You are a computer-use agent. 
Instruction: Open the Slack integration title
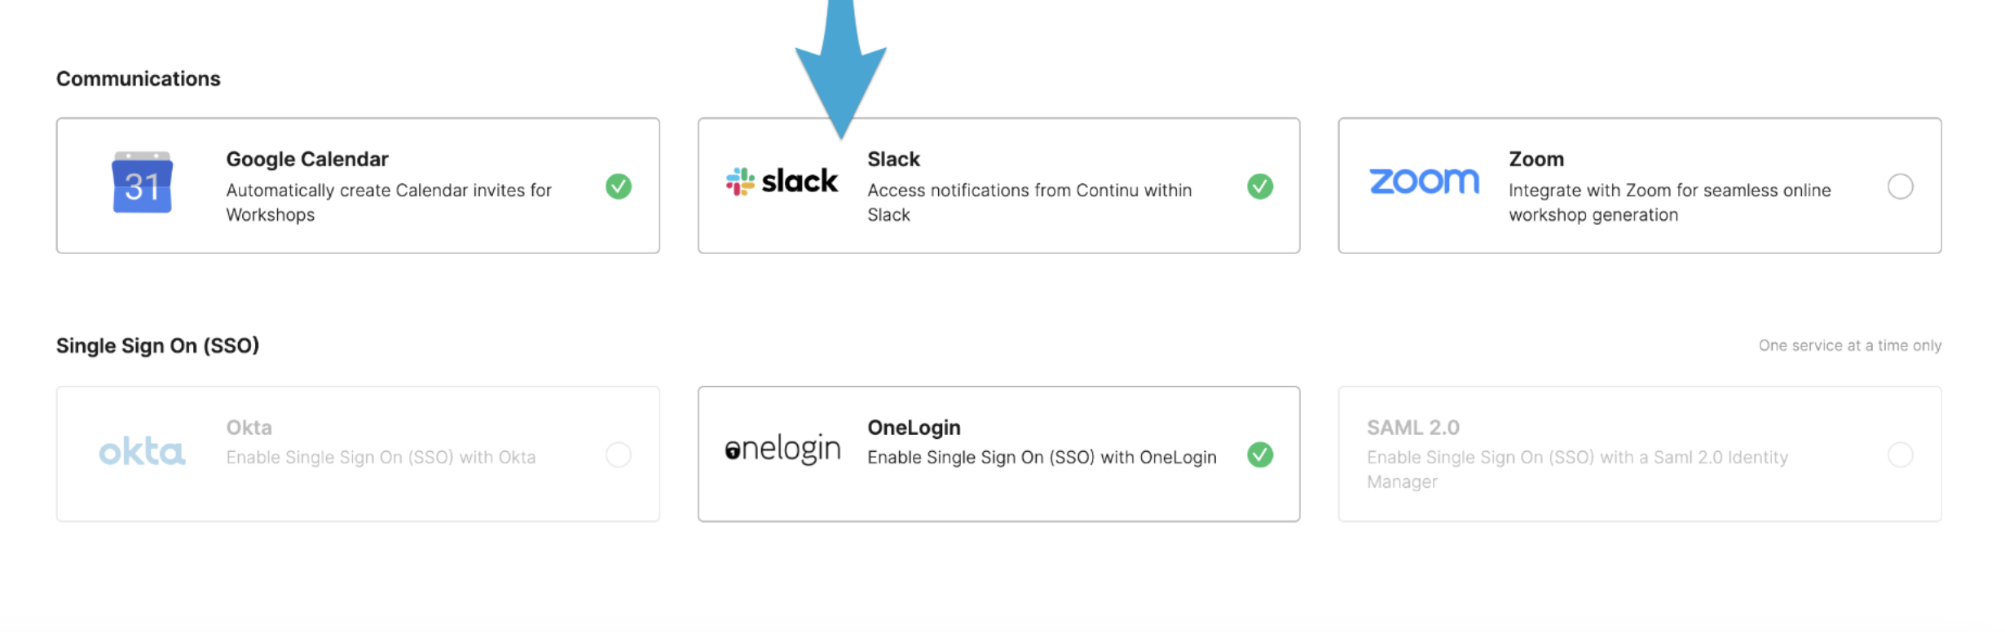coord(893,160)
